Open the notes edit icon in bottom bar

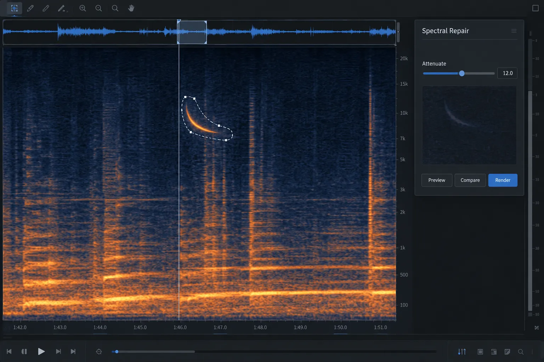tap(507, 352)
